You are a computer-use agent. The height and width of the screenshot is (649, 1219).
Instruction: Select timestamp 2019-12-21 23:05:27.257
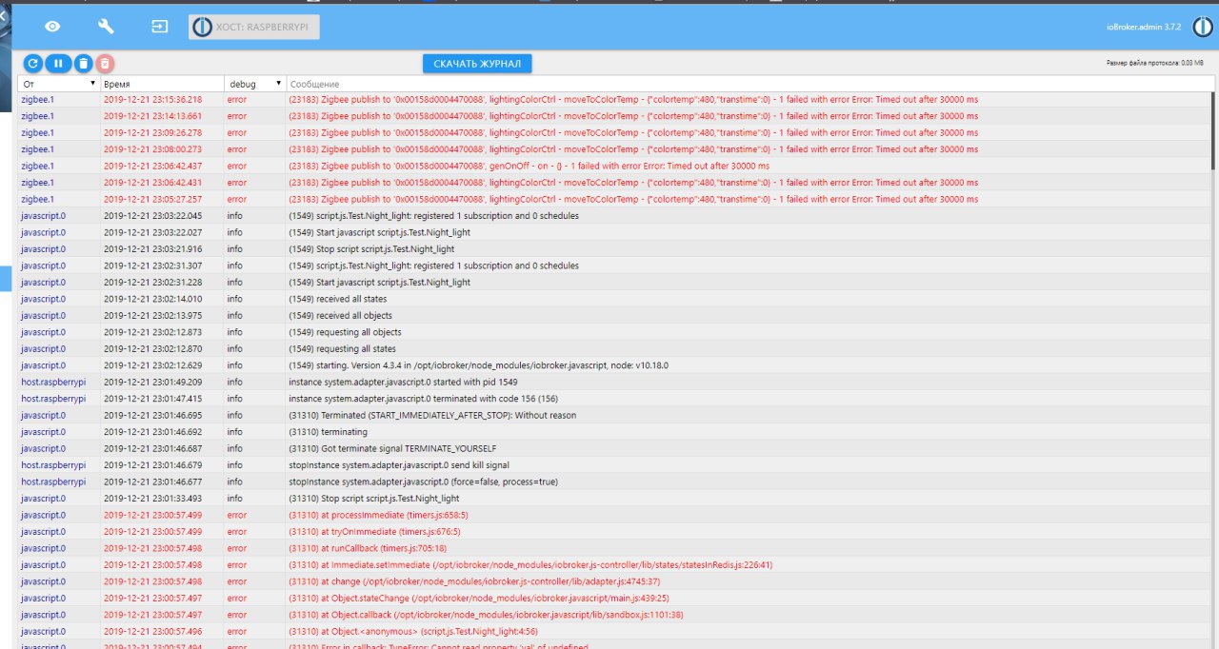click(152, 199)
